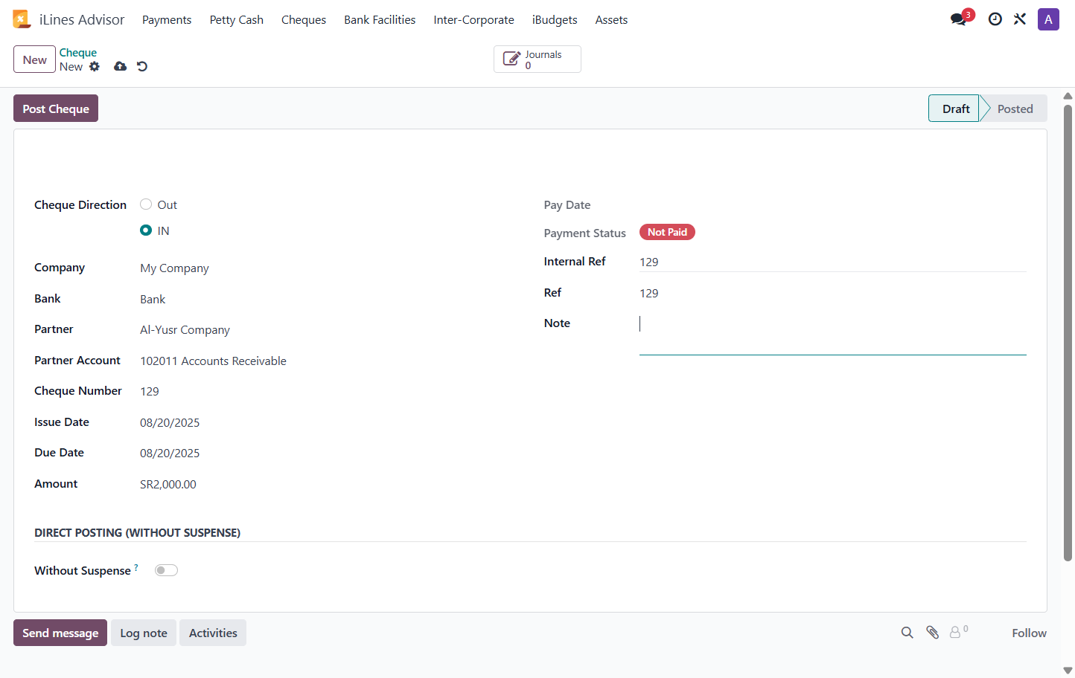Select the IN cheque direction

coord(146,230)
